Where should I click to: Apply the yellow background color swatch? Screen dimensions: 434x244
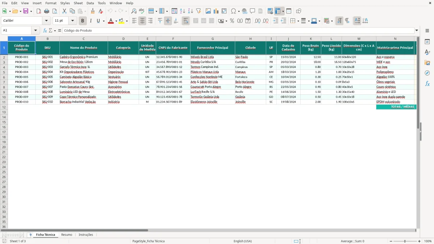coord(122,21)
